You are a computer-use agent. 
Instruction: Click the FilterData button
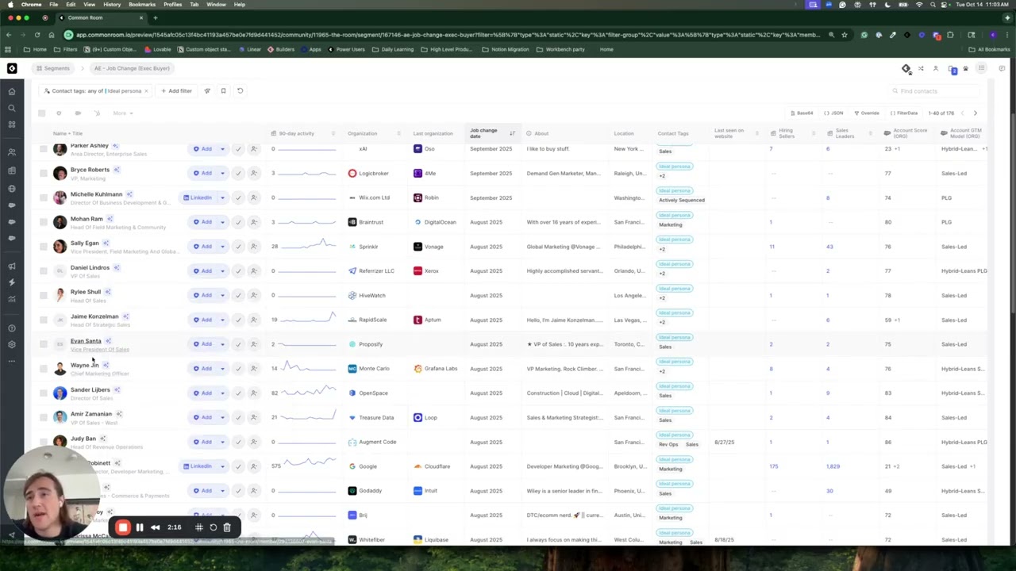coord(904,113)
